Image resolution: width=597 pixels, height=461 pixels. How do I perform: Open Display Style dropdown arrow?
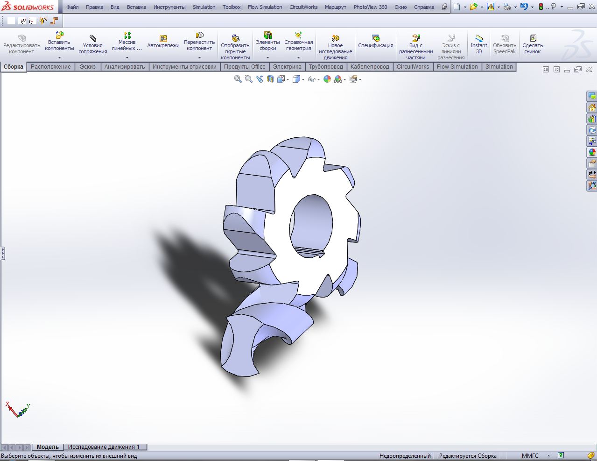pos(303,79)
